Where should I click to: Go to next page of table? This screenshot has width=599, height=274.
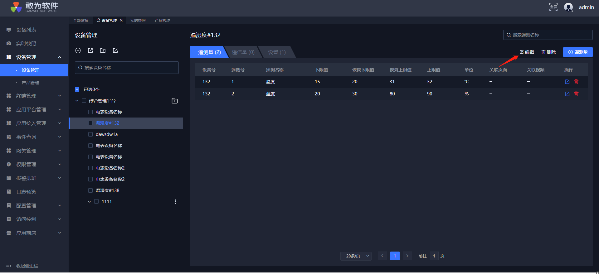click(407, 256)
